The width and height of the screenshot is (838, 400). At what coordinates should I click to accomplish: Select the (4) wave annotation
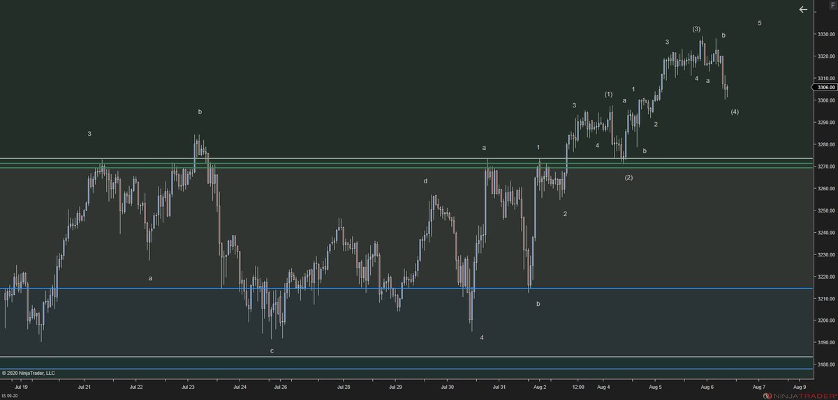tap(735, 111)
